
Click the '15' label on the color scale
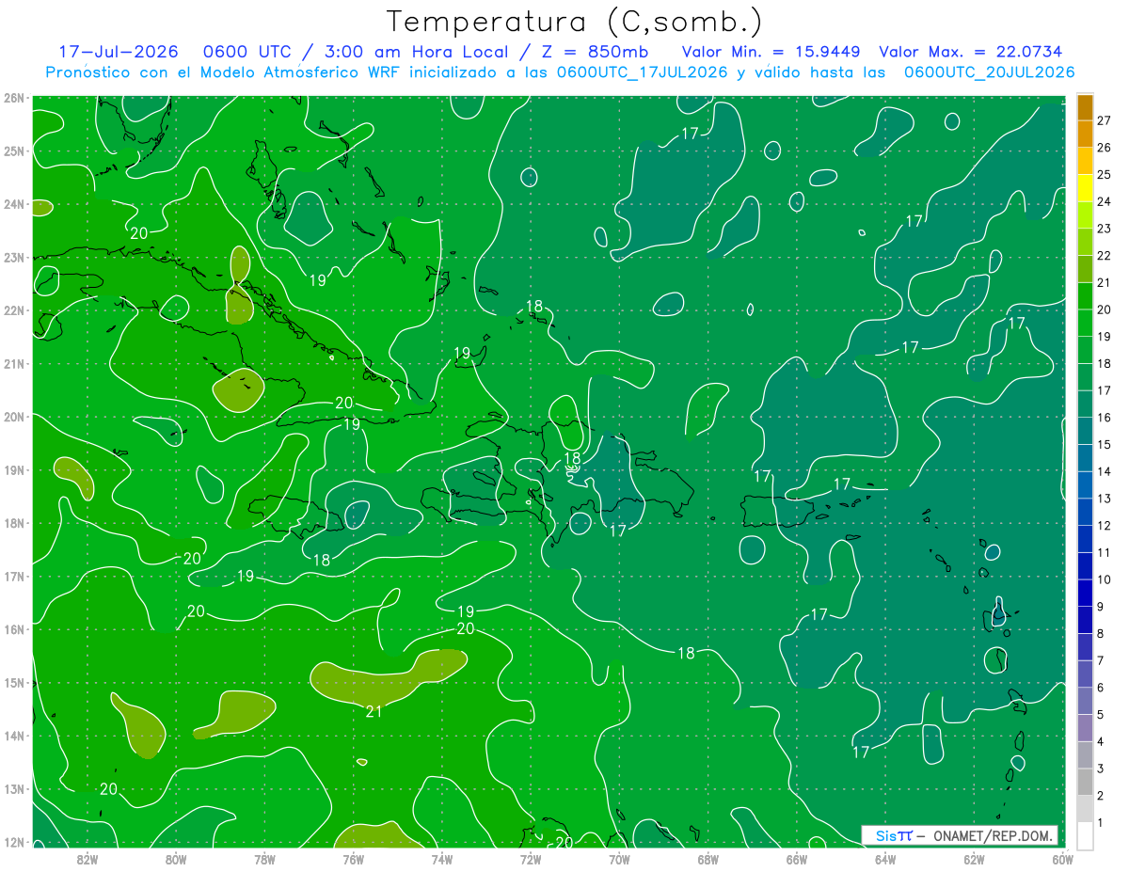pyautogui.click(x=1104, y=444)
